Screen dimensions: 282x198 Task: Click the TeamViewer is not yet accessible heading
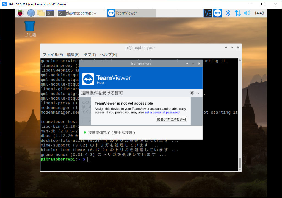(x=124, y=103)
